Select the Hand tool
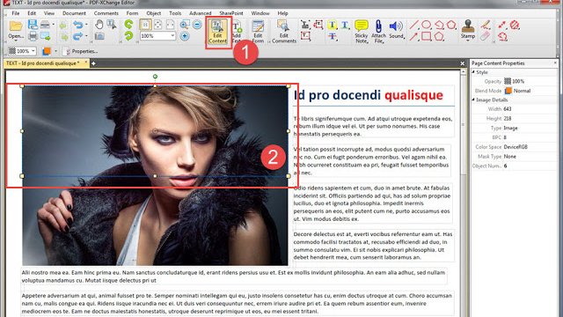Image resolution: width=563 pixels, height=317 pixels. [x=99, y=25]
